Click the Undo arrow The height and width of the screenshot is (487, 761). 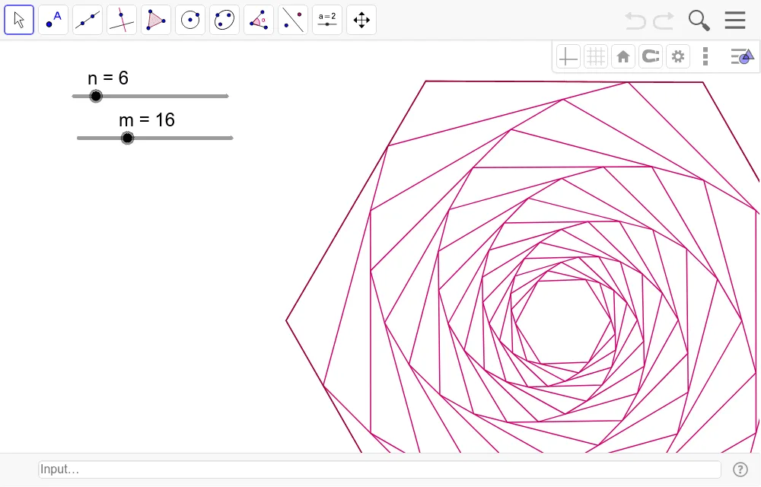coord(635,21)
